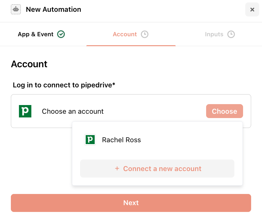Open the Choose account dropdown

224,111
